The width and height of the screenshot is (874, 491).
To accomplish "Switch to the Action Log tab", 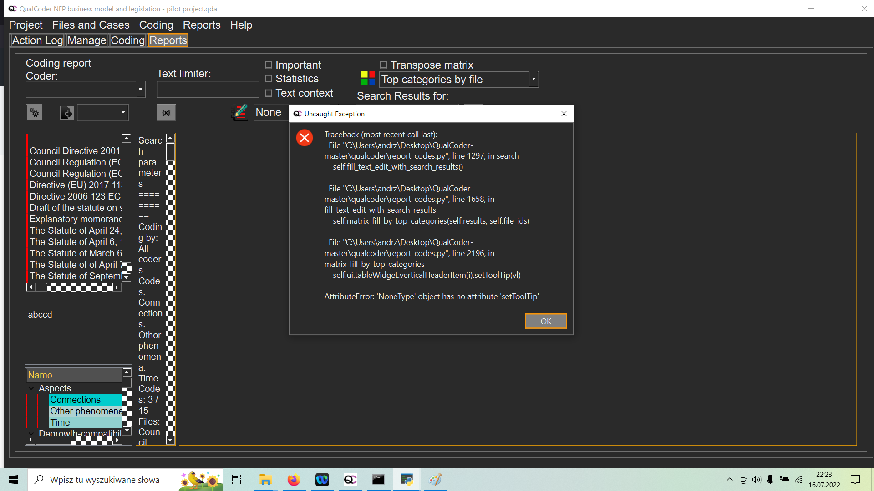I will (x=37, y=40).
